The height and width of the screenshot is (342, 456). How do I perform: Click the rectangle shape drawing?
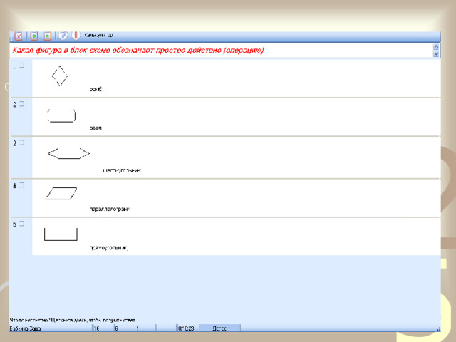click(61, 234)
